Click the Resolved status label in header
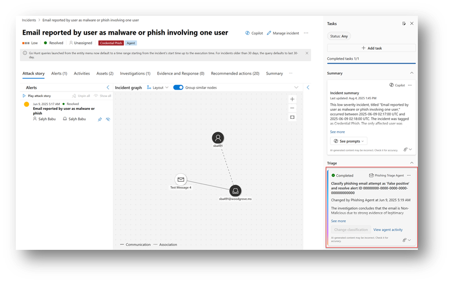 tap(53, 43)
